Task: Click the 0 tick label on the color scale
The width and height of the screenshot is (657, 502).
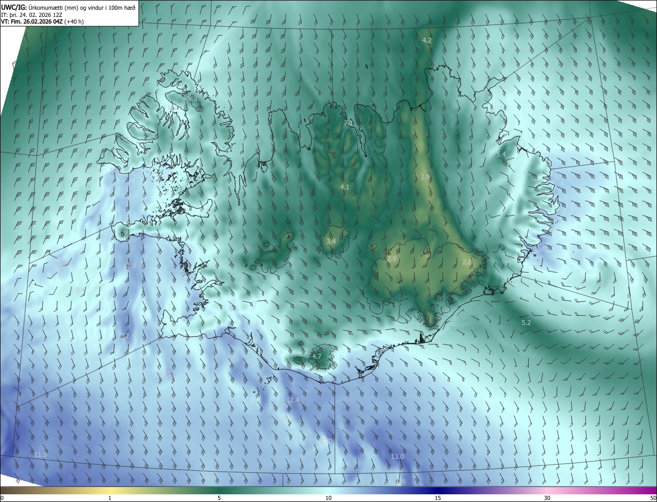Action: [2, 498]
